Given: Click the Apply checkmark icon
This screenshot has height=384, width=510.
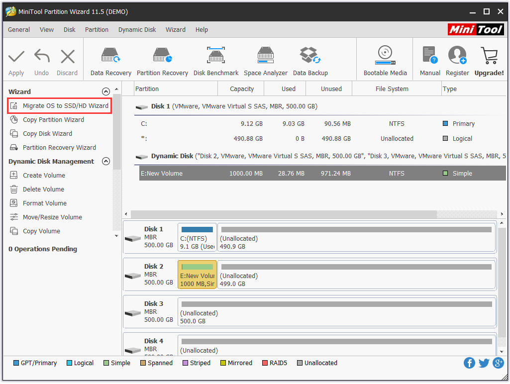Looking at the screenshot, I should [16, 57].
